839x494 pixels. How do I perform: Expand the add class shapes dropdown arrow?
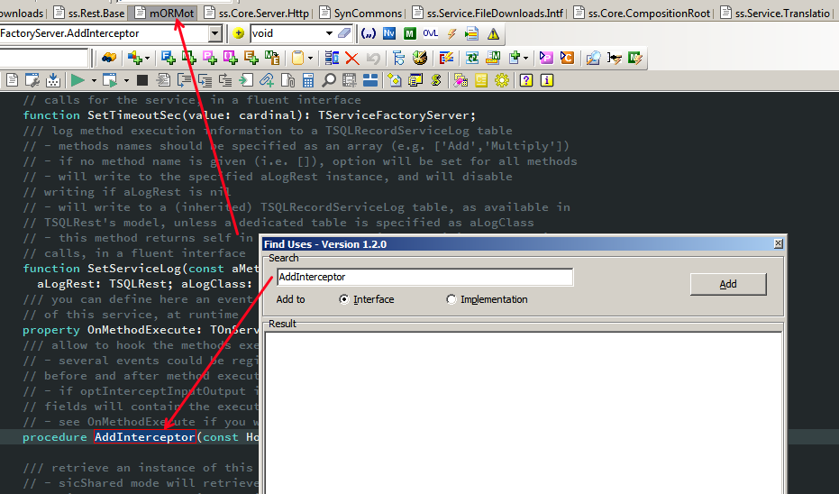coord(147,58)
